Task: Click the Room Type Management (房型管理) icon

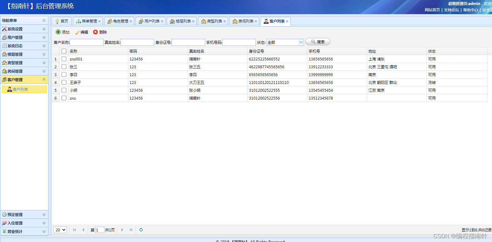Action: click(x=4, y=63)
